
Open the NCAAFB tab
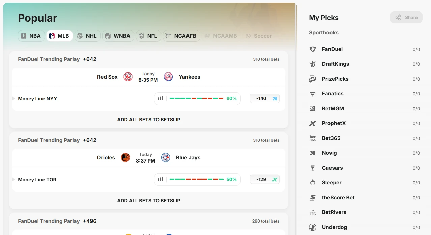coord(181,36)
